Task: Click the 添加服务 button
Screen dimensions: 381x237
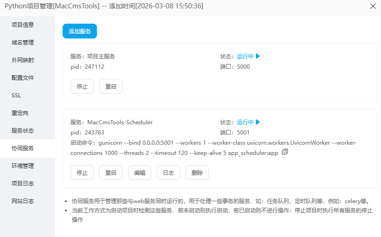Action: click(80, 31)
